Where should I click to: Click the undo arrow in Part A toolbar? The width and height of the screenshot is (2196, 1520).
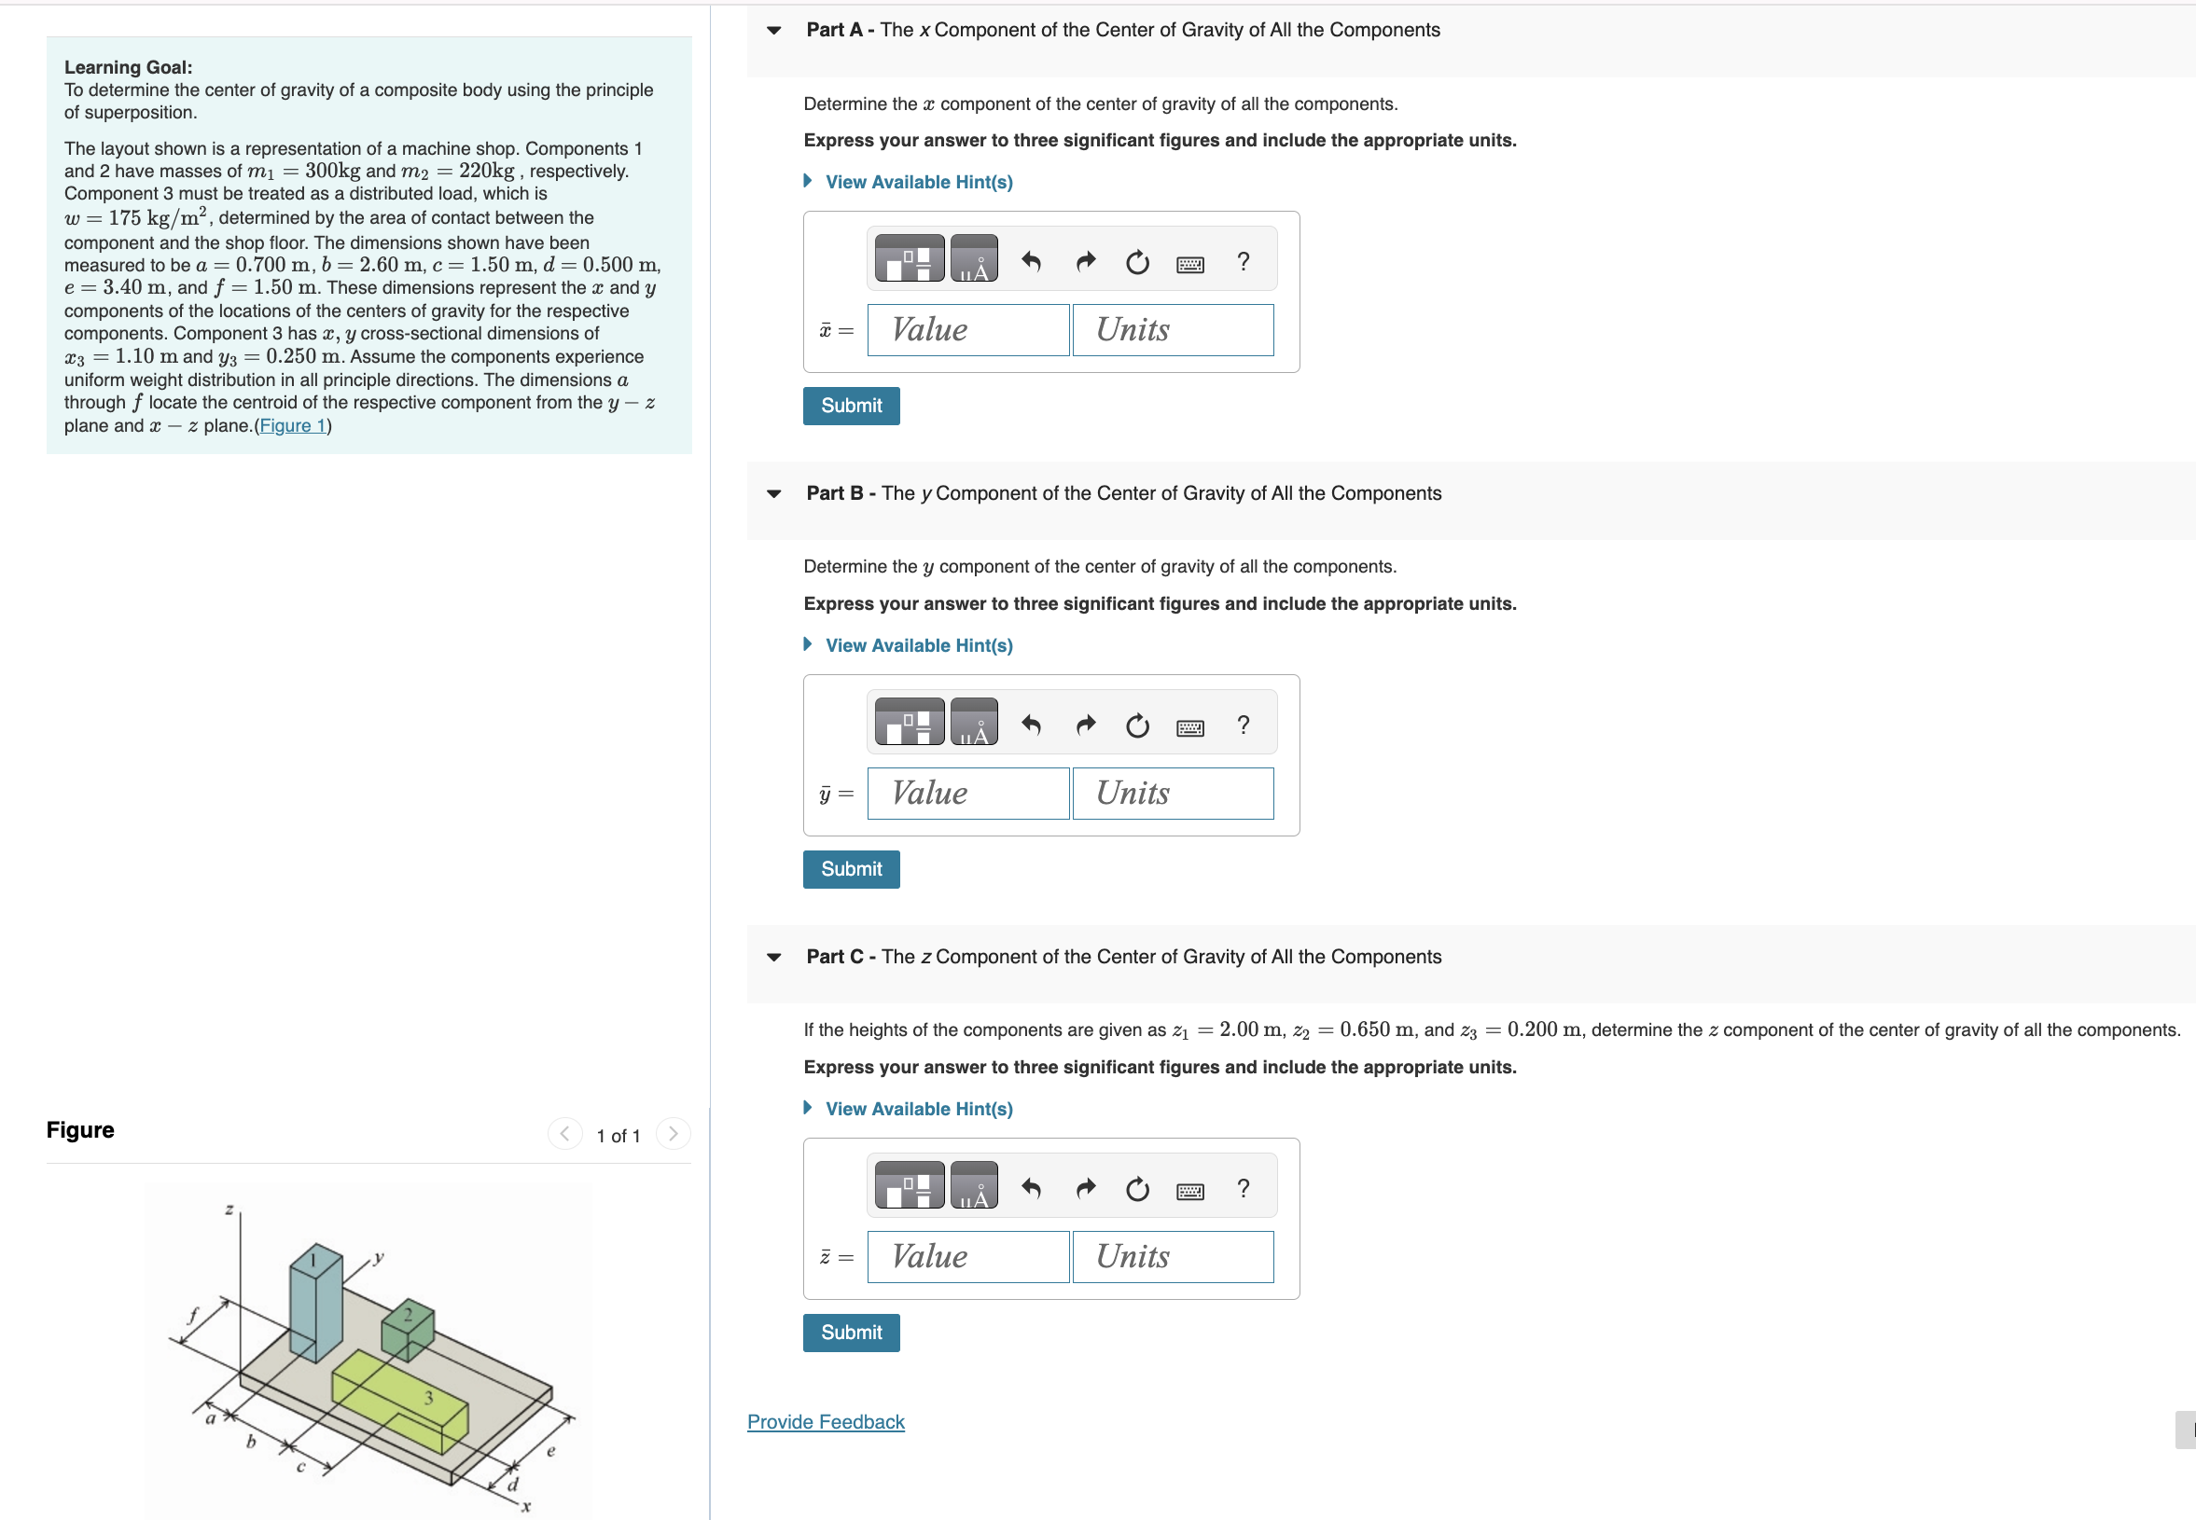point(1031,261)
